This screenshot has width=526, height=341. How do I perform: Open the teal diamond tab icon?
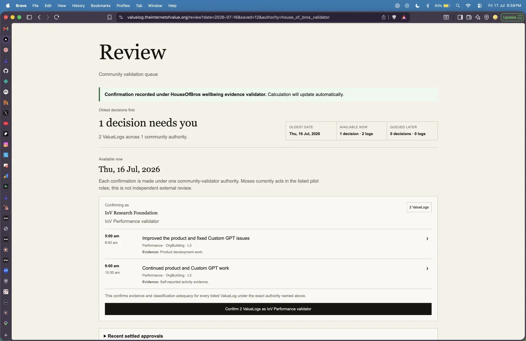tap(6, 81)
